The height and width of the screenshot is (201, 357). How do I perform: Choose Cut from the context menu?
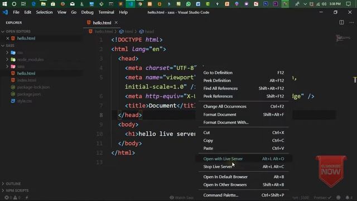click(243, 133)
